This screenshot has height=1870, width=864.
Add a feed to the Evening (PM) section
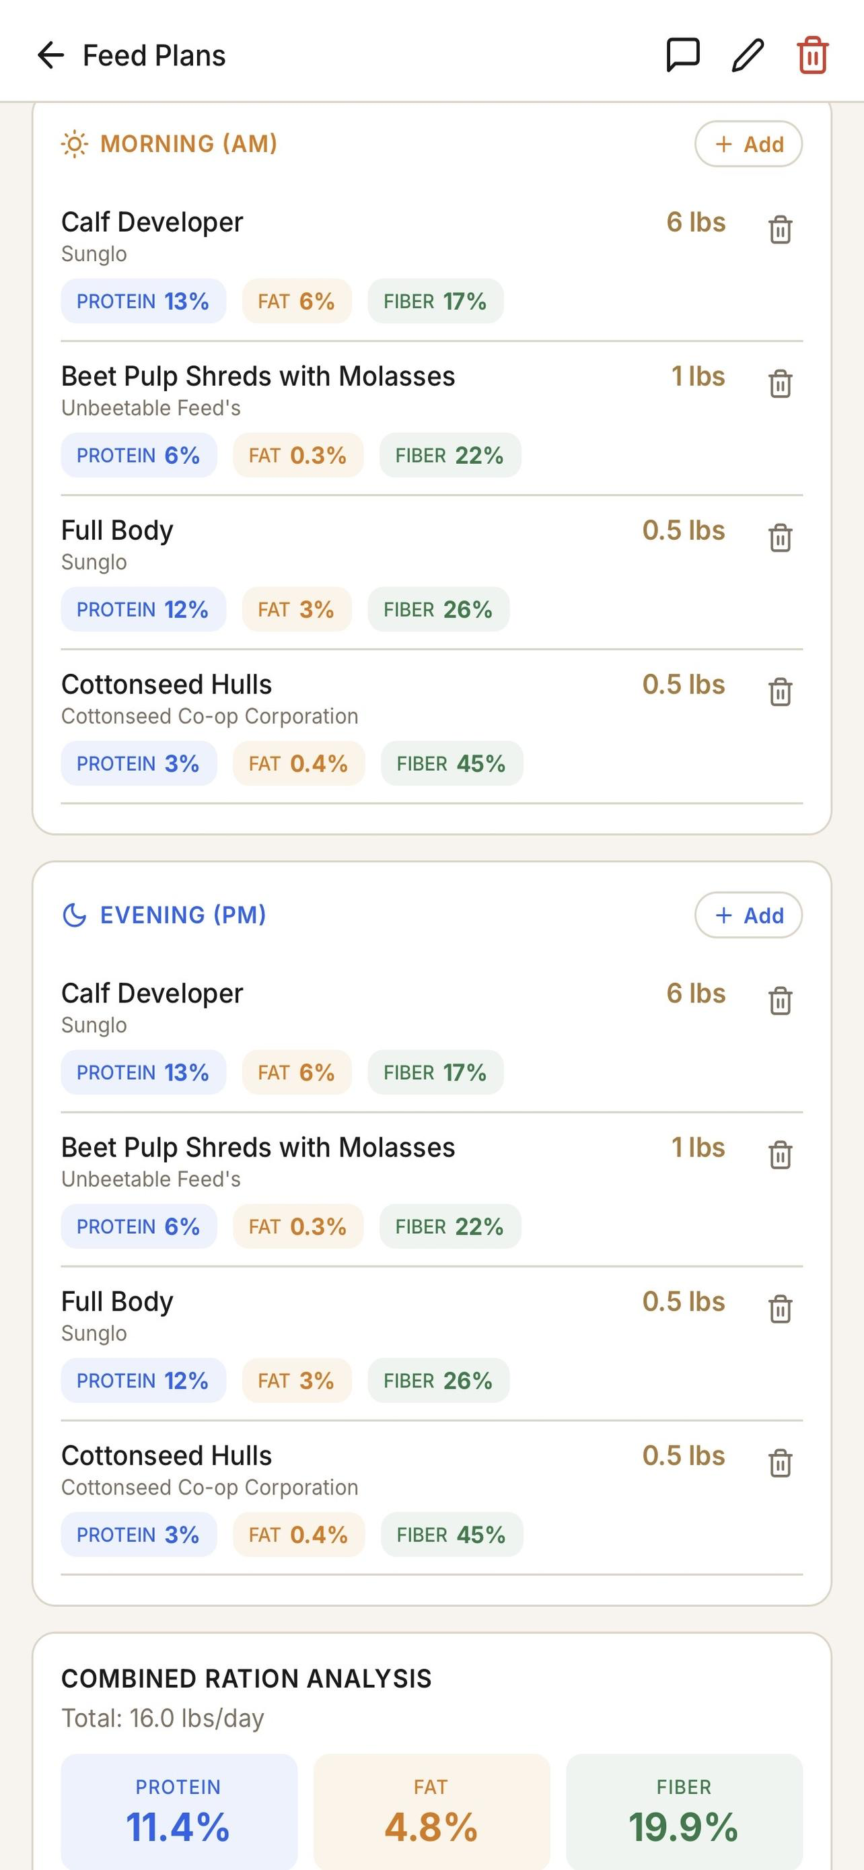pos(749,915)
